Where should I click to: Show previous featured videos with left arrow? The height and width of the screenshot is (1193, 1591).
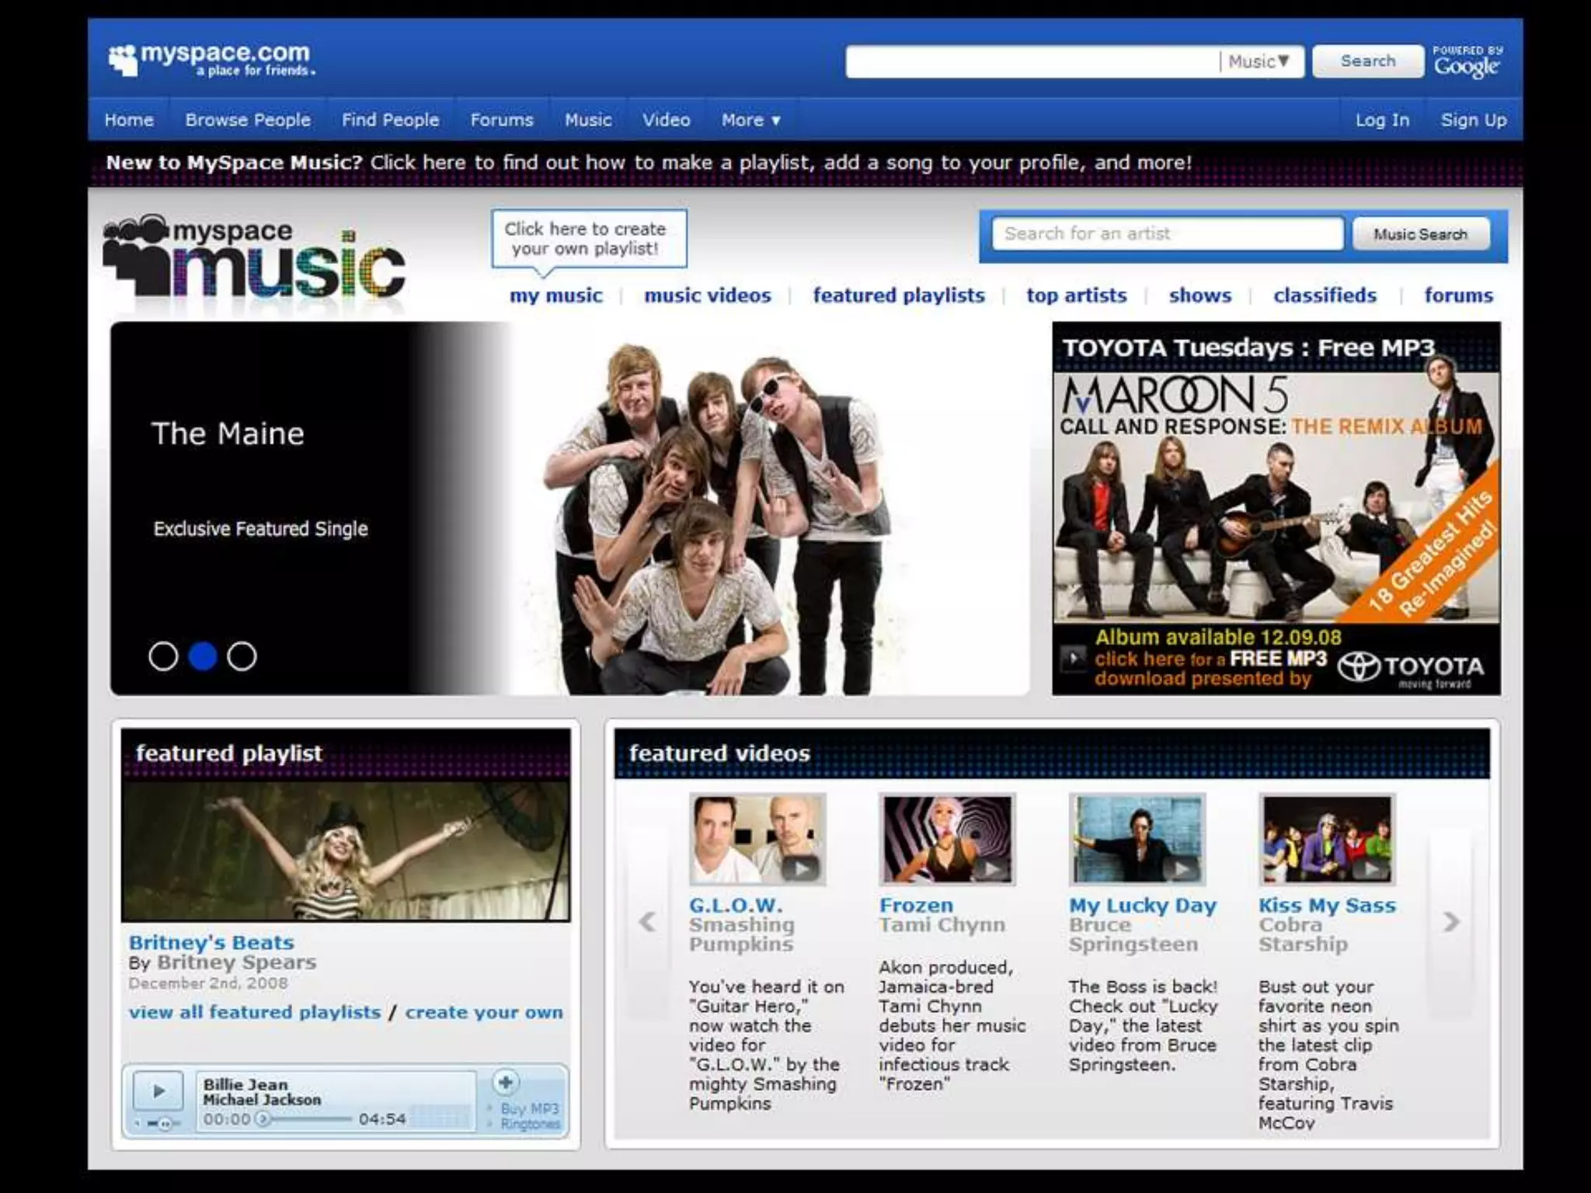[x=647, y=923]
